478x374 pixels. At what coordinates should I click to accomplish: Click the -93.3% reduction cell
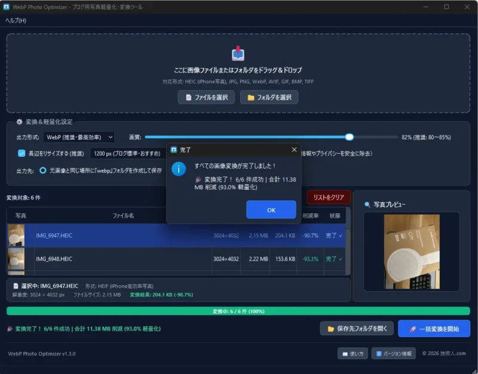(x=310, y=259)
